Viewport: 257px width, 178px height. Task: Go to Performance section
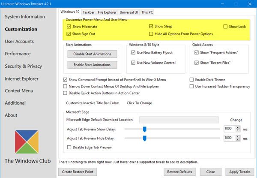pos(18,54)
